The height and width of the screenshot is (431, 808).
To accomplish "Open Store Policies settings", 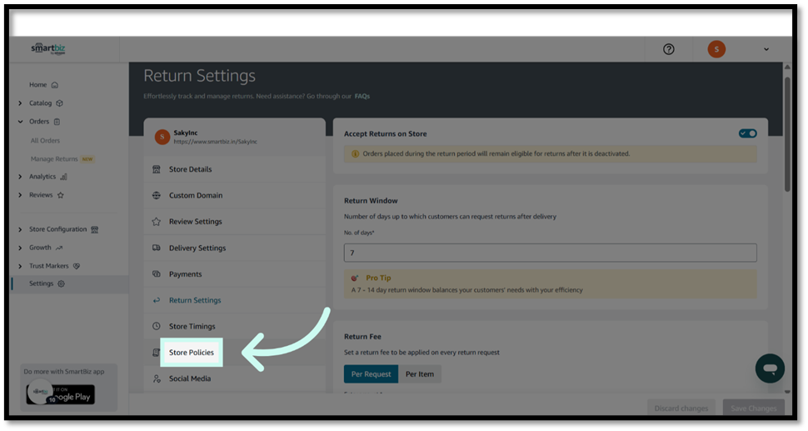I will tap(191, 353).
